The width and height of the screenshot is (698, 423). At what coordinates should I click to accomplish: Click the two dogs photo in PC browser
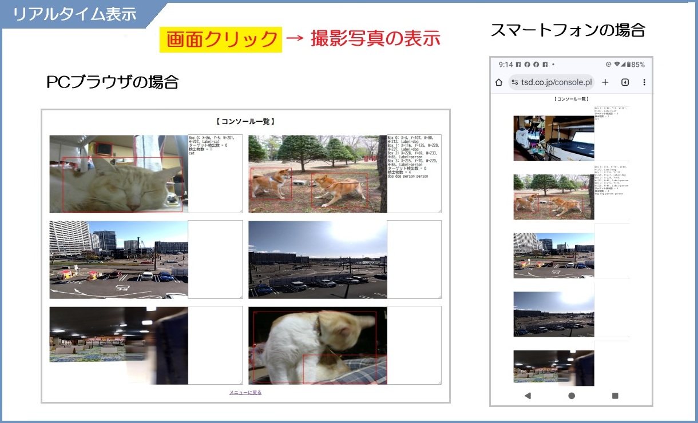[318, 174]
